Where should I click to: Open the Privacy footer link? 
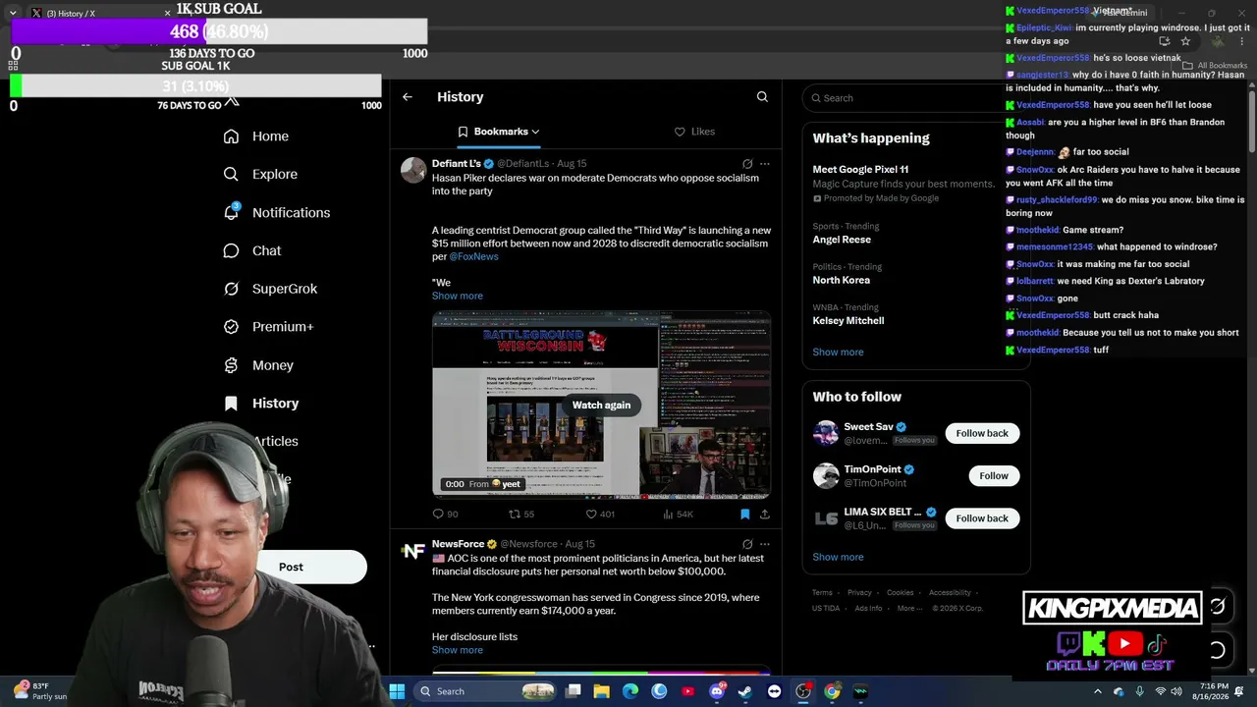click(859, 593)
